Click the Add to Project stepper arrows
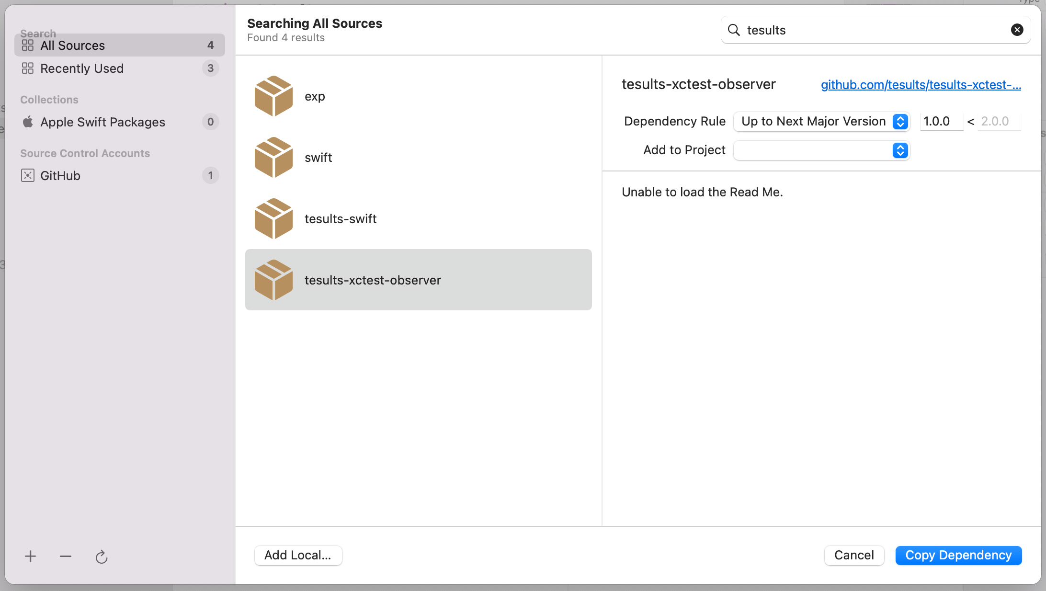 (x=900, y=150)
